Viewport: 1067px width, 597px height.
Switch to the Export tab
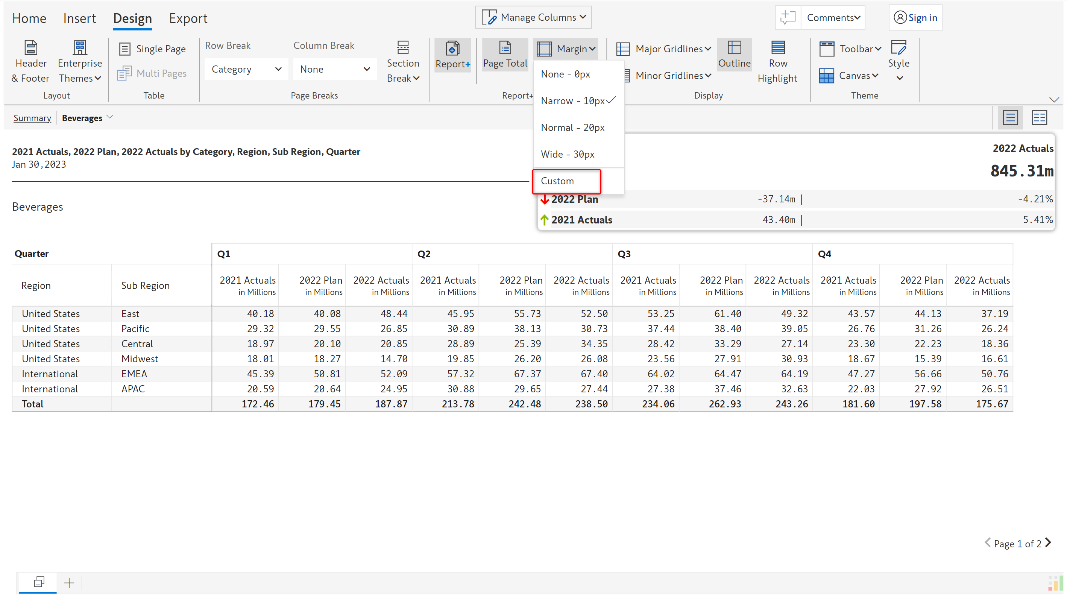coord(188,18)
